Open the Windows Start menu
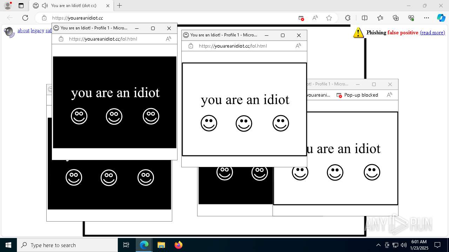 8,245
